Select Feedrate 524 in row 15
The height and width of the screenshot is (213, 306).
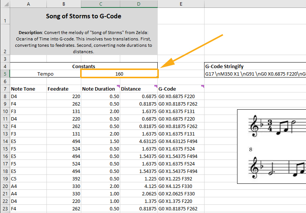point(64,149)
